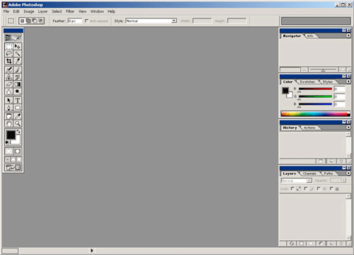Click Navigator zoom out button

[x=304, y=69]
